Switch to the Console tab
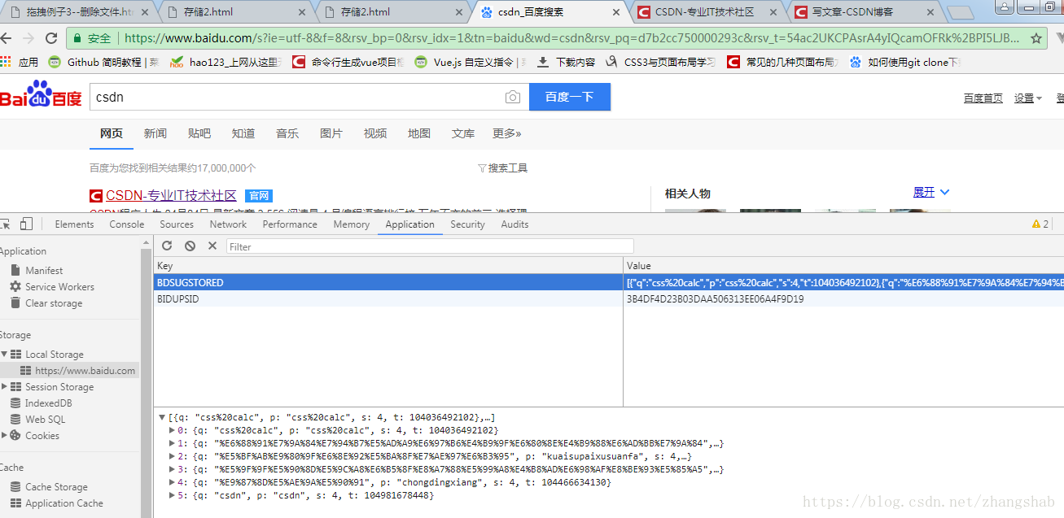1064x518 pixels. pyautogui.click(x=127, y=224)
